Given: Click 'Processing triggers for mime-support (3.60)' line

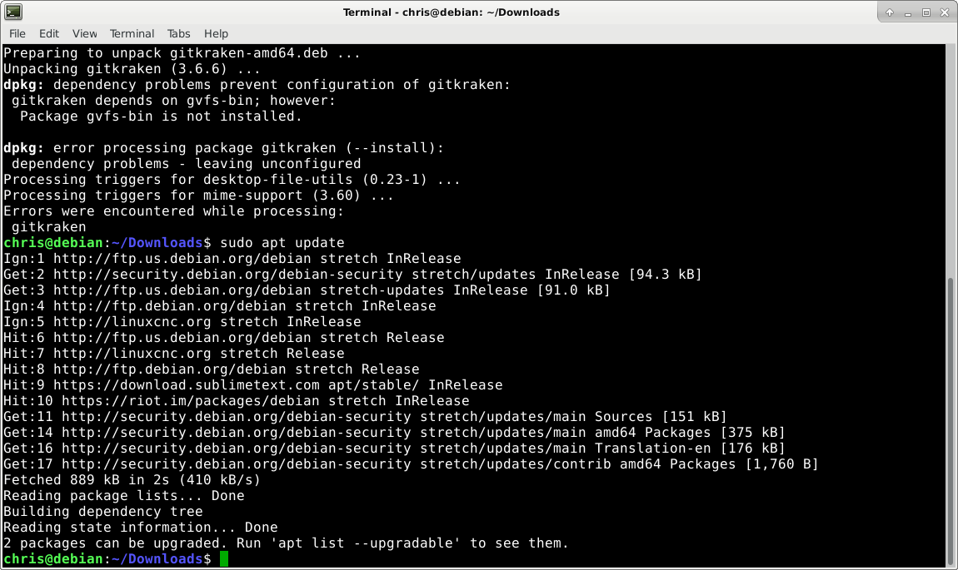Looking at the screenshot, I should pyautogui.click(x=198, y=196).
